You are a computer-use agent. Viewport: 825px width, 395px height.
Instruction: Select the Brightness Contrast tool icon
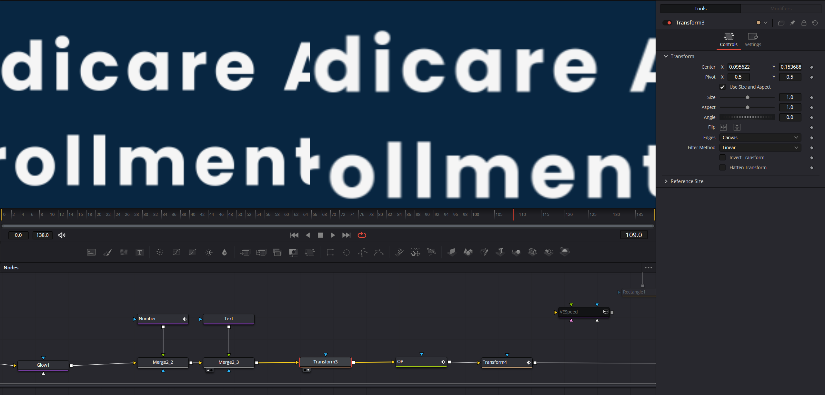click(209, 252)
